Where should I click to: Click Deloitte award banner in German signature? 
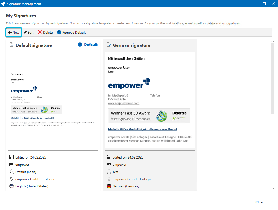coord(149,116)
